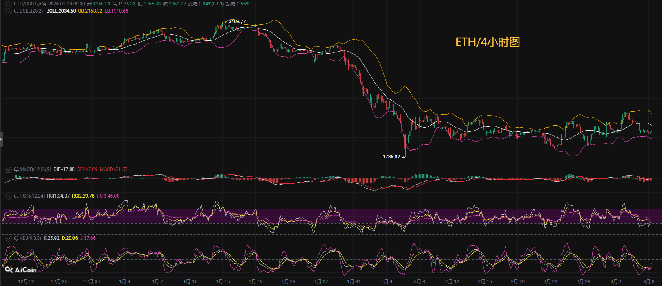The image size is (662, 286).
Task: Collapse the BOLL indicator with its chevron
Action: [x=8, y=11]
